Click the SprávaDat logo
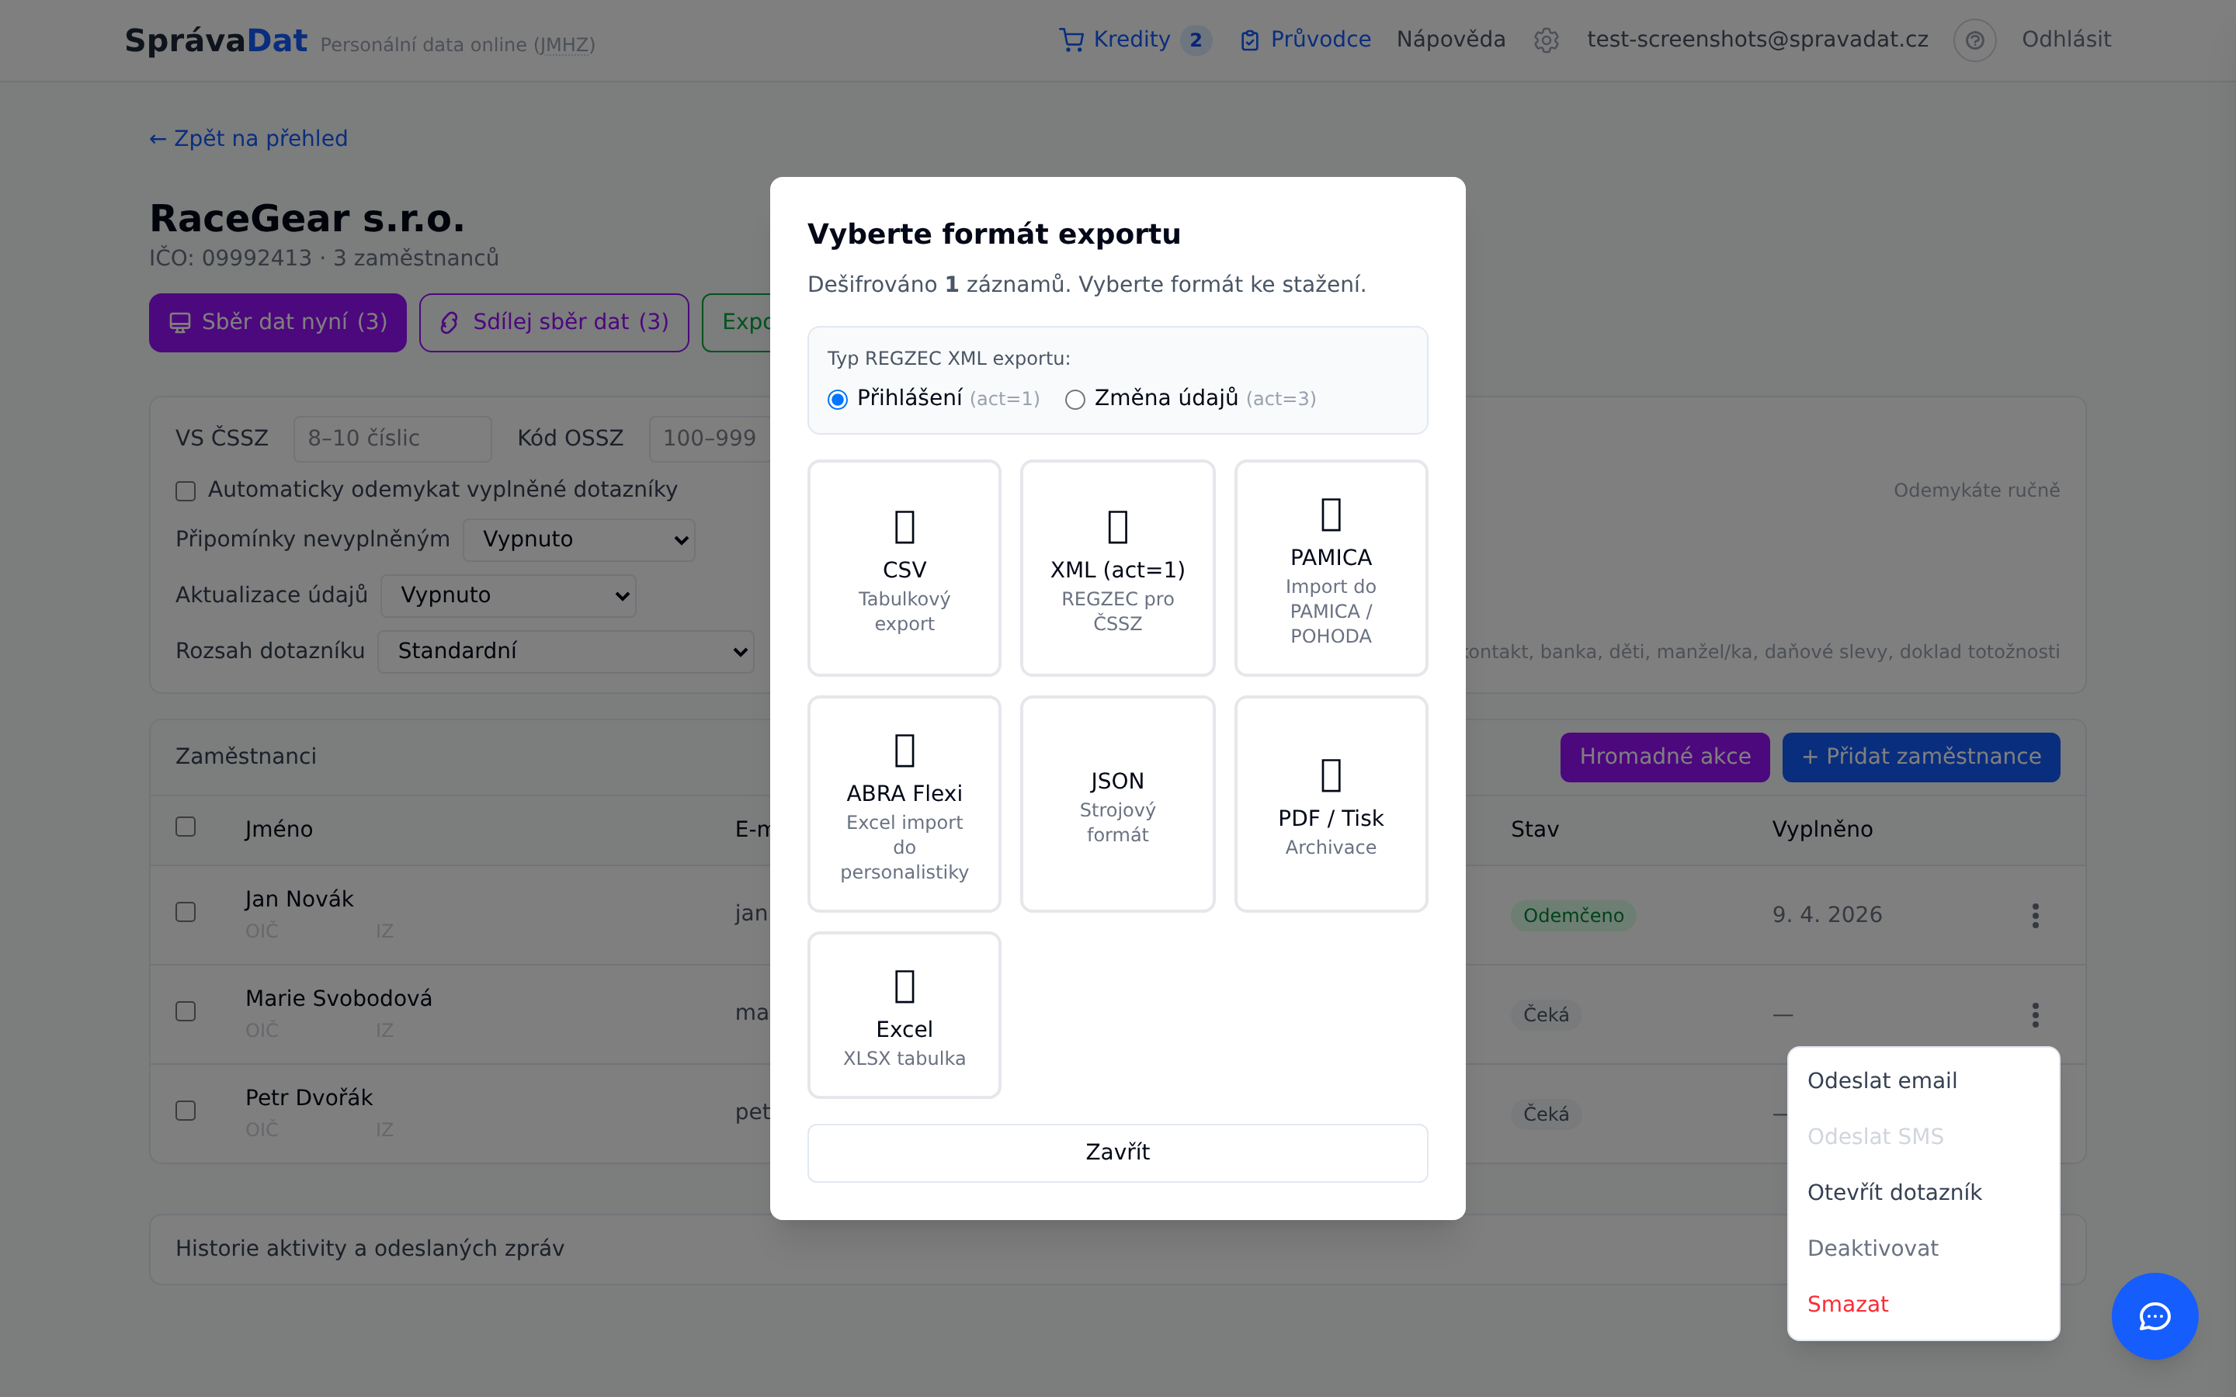Screen dimensions: 2236x1397 215,40
